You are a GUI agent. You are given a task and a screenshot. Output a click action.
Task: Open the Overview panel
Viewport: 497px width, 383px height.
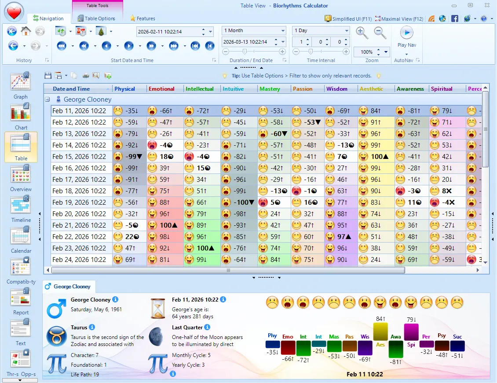(x=20, y=177)
